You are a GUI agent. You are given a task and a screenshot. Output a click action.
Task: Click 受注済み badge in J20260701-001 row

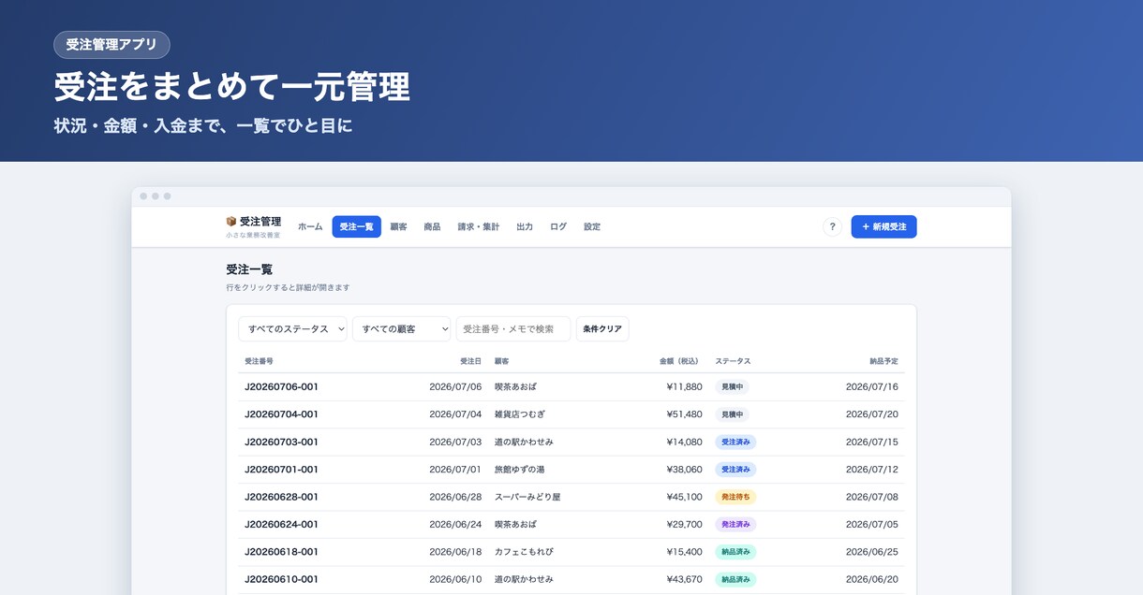tap(735, 470)
